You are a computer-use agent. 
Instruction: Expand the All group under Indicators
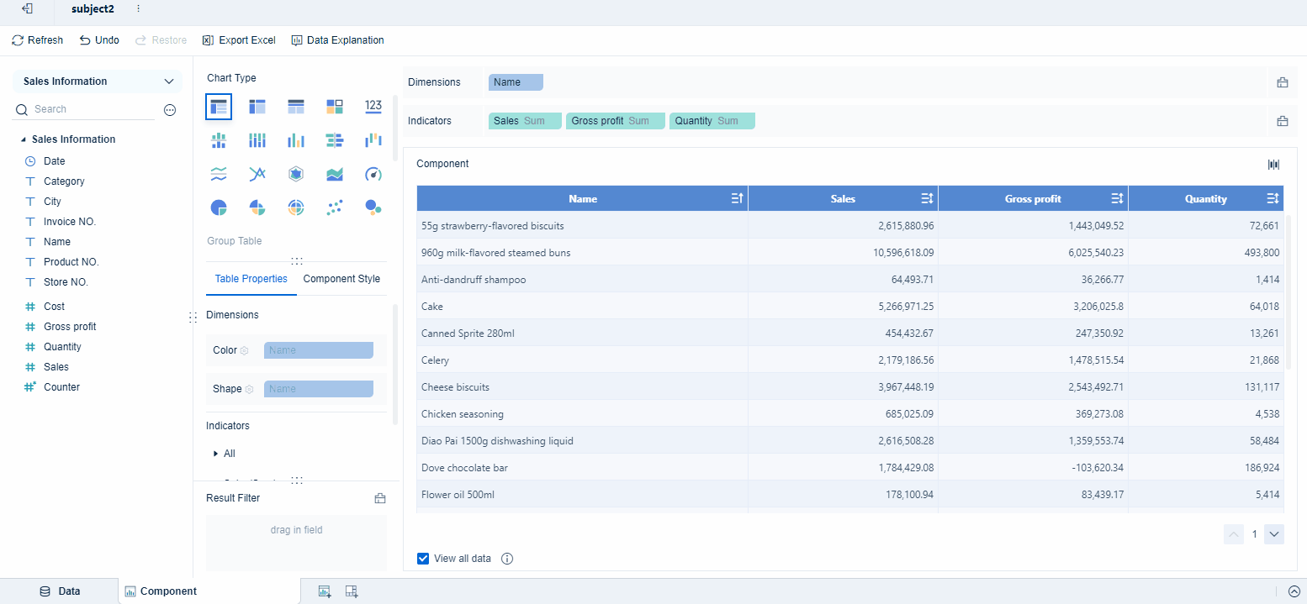(x=217, y=453)
